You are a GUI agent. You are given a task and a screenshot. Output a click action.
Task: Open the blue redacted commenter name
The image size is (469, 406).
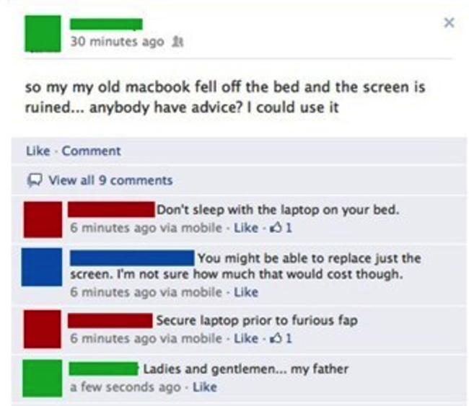coord(132,258)
